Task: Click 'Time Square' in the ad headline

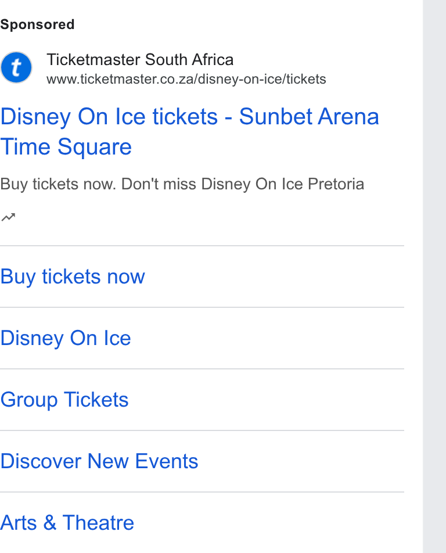Action: point(66,147)
